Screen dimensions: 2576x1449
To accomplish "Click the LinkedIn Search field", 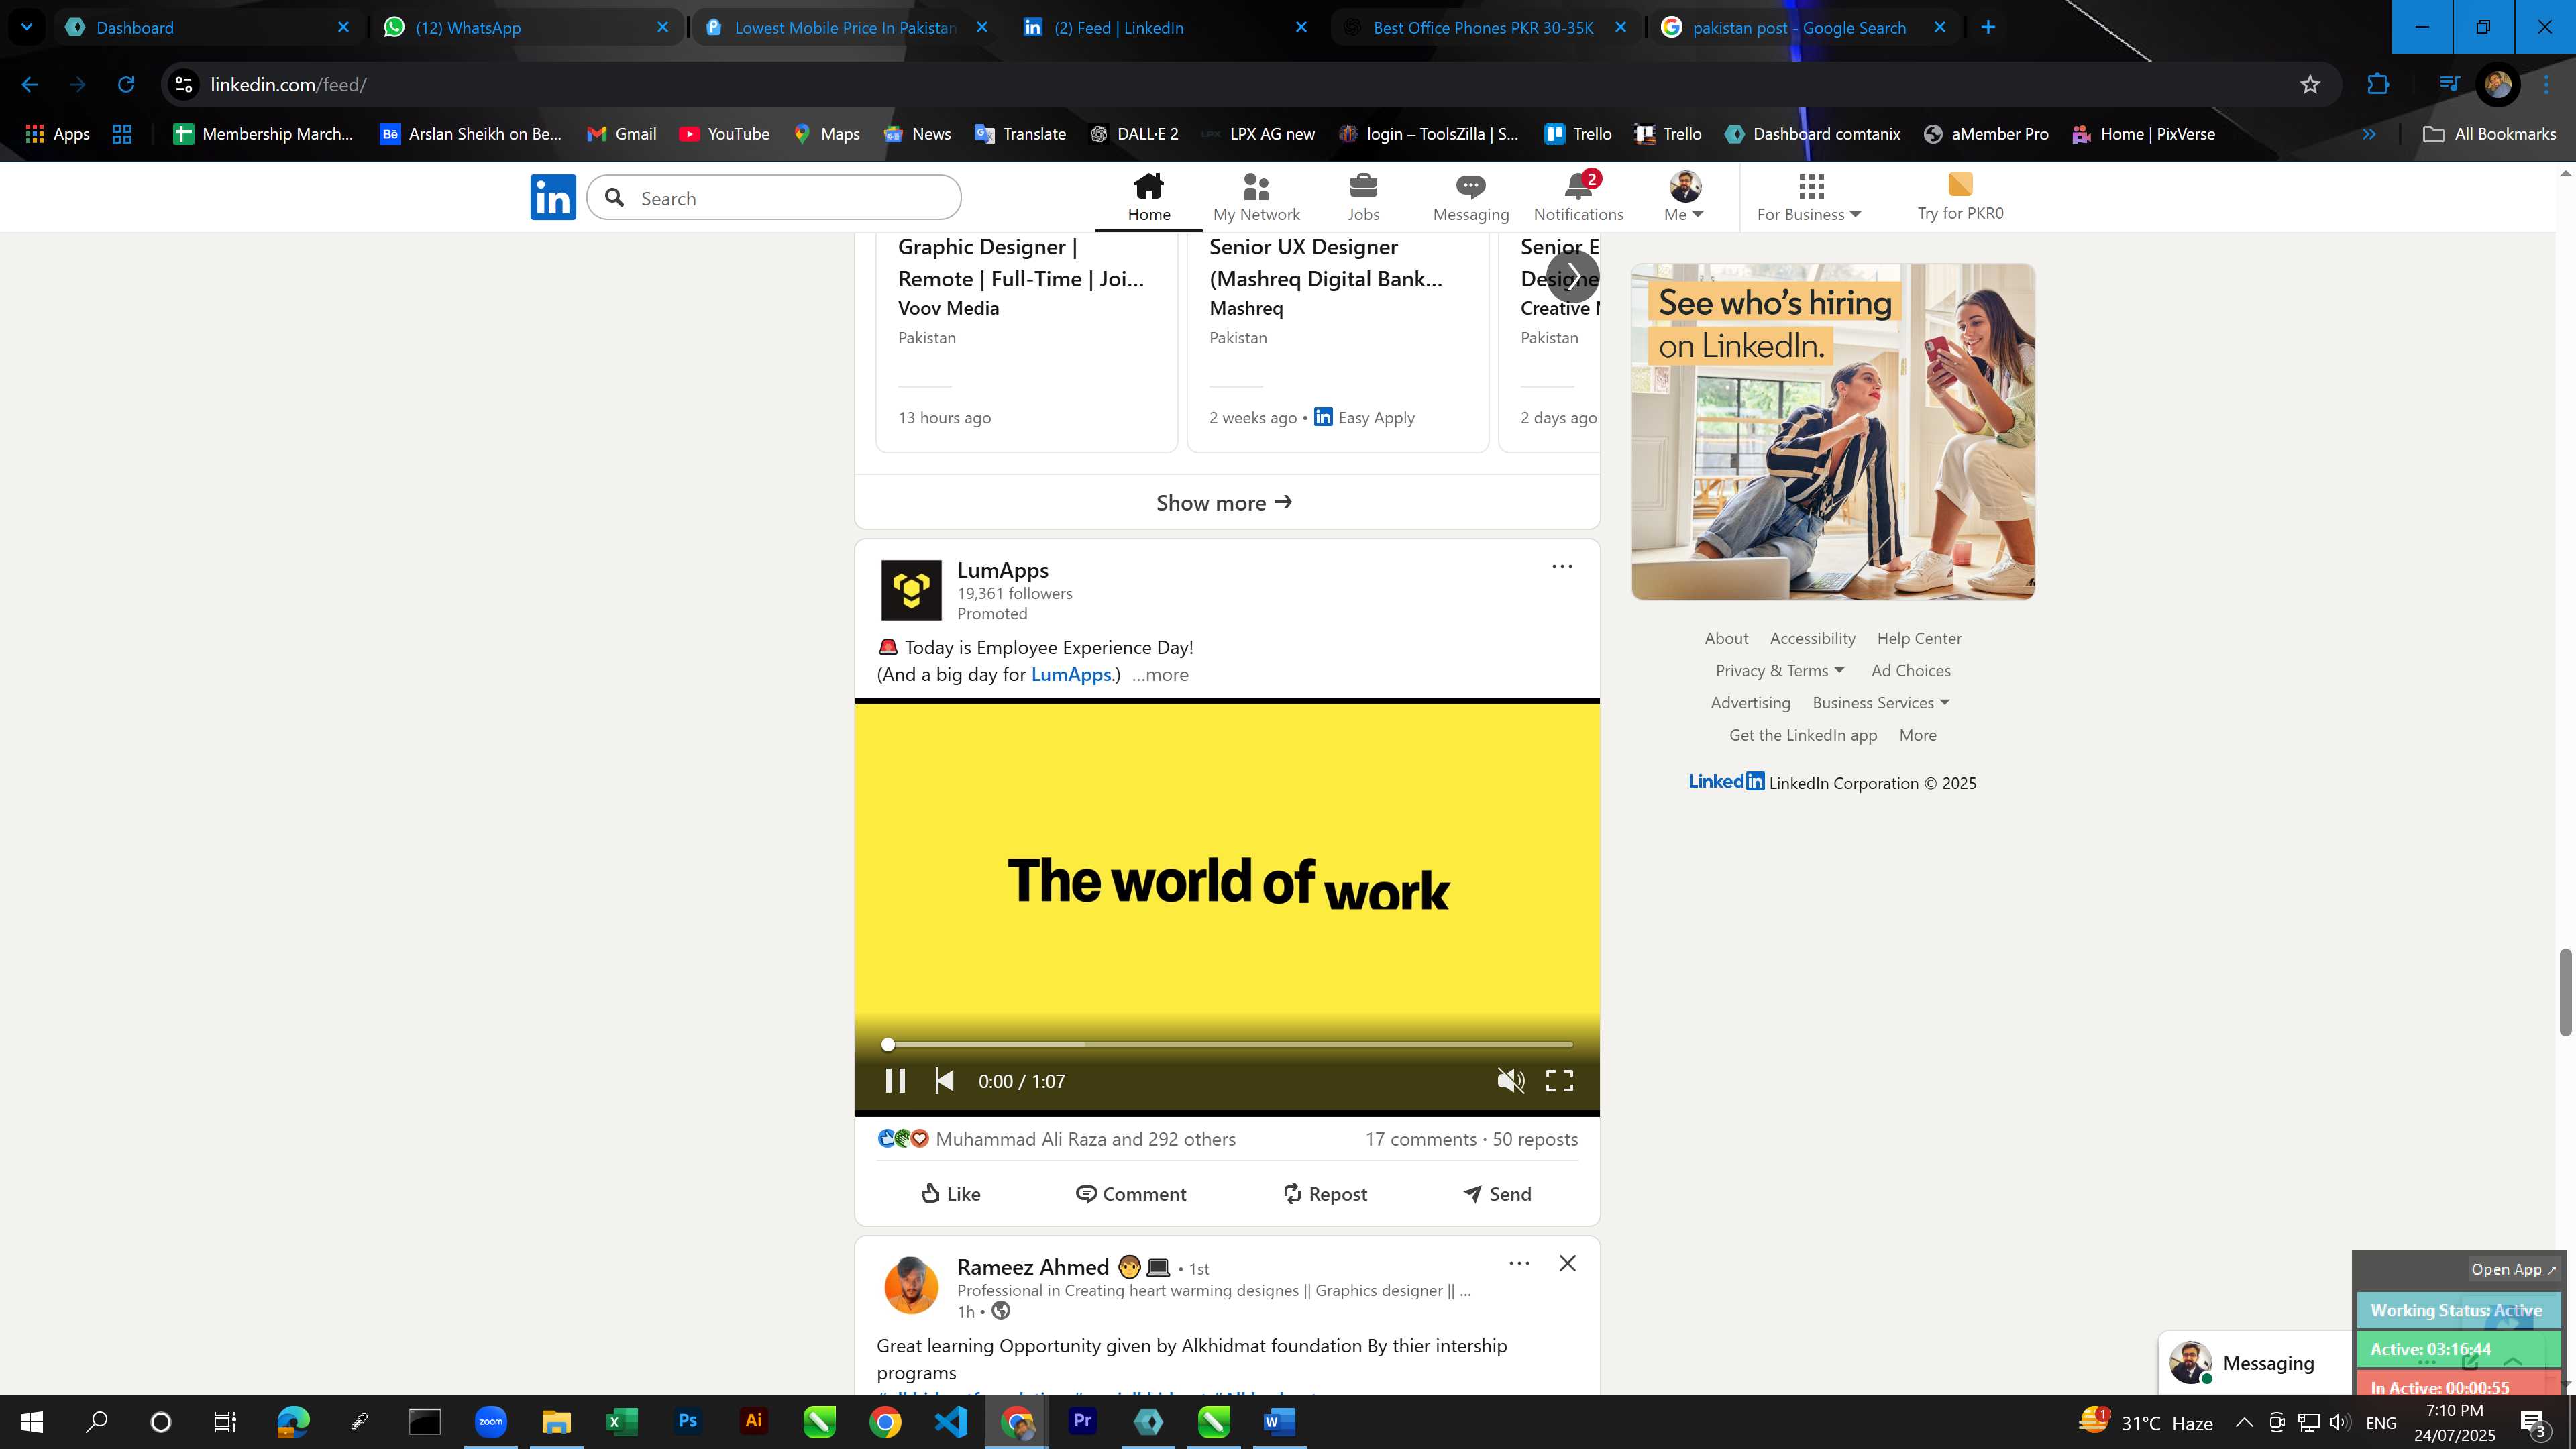I will 774,198.
